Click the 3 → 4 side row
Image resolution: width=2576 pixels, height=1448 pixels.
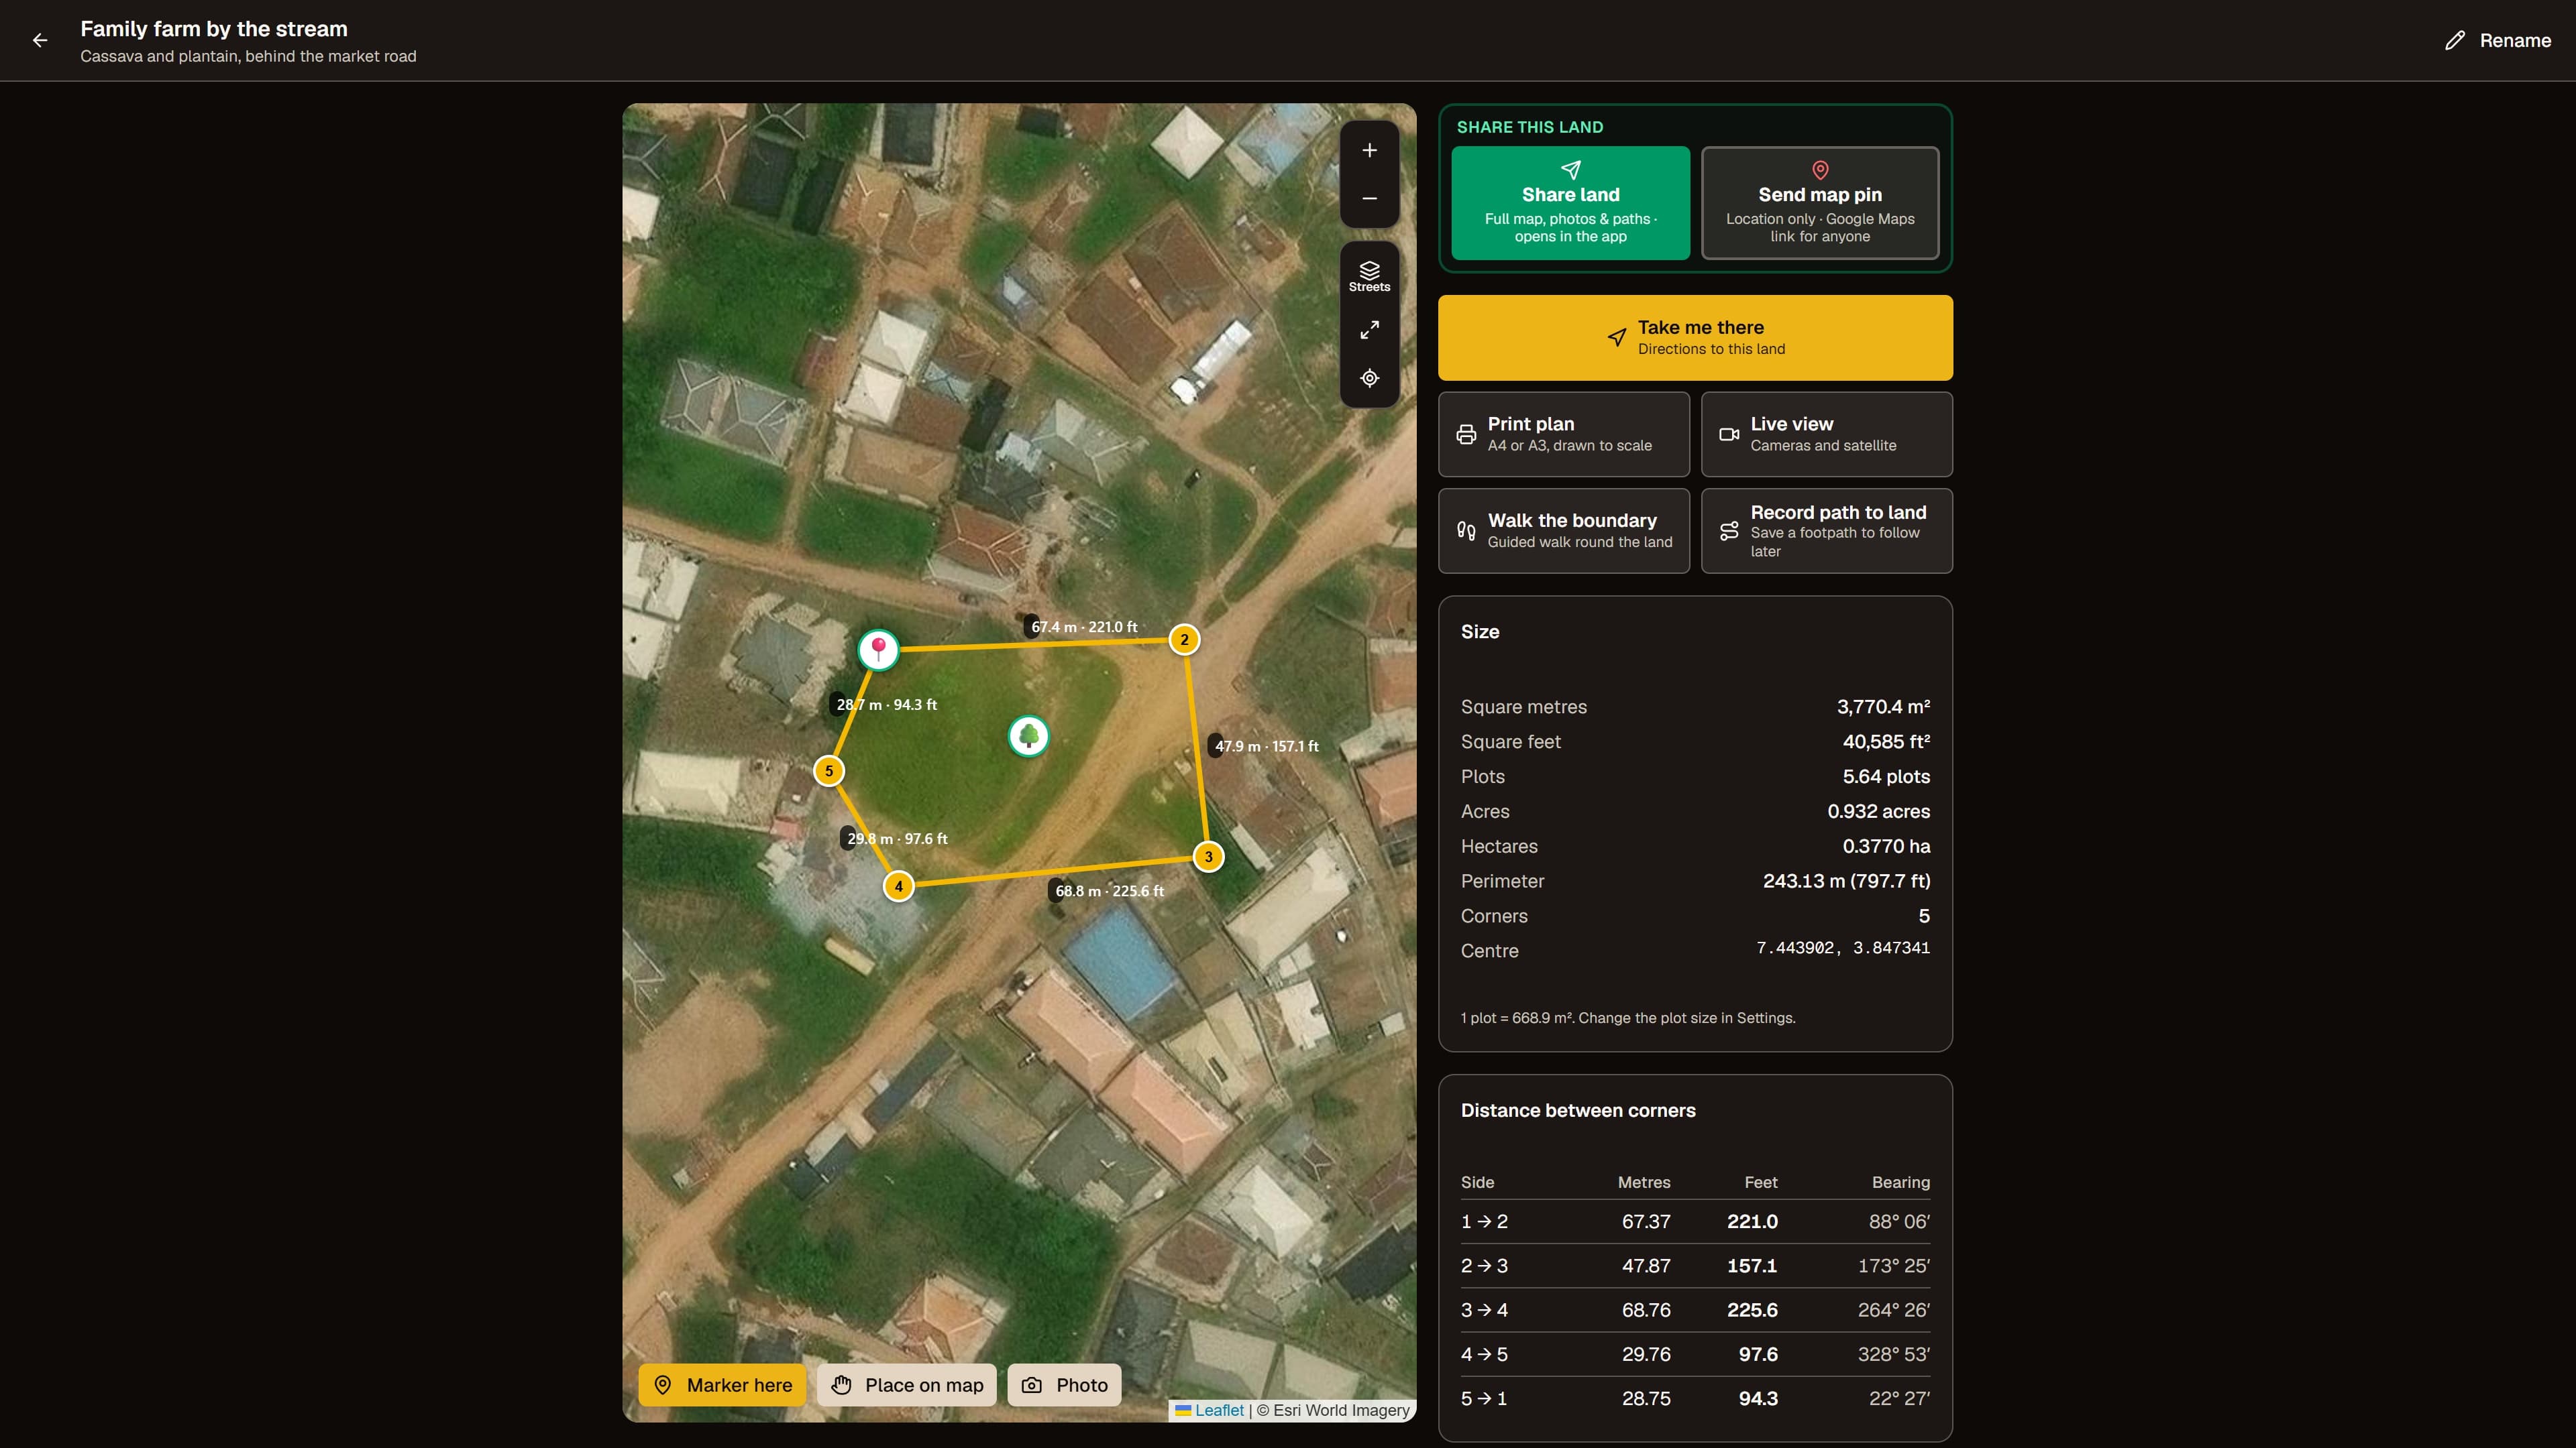pos(1694,1310)
